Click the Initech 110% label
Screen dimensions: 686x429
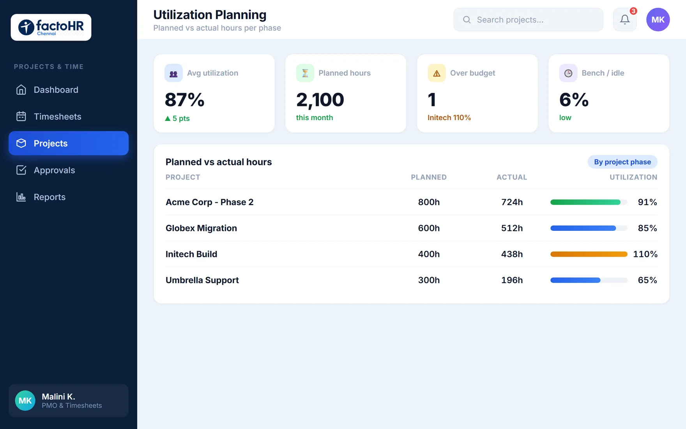449,118
